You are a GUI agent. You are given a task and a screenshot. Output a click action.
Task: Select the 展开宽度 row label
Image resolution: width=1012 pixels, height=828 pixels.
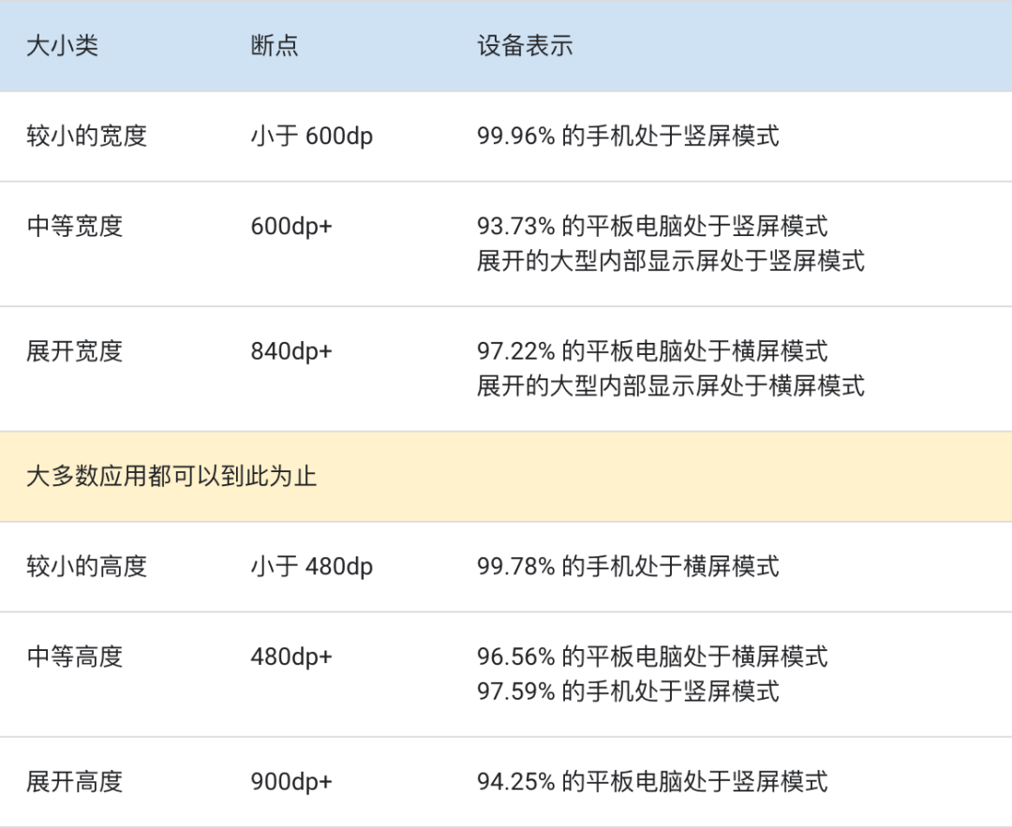click(75, 351)
